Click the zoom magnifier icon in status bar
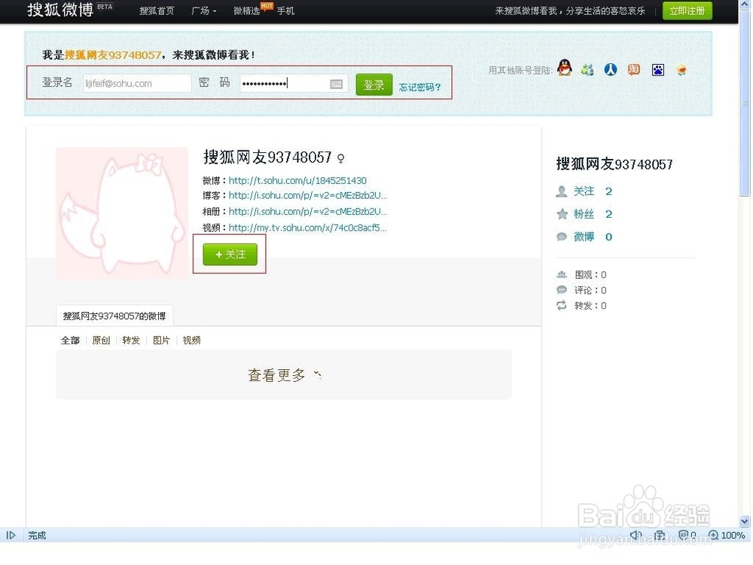The height and width of the screenshot is (565, 753). pos(714,535)
